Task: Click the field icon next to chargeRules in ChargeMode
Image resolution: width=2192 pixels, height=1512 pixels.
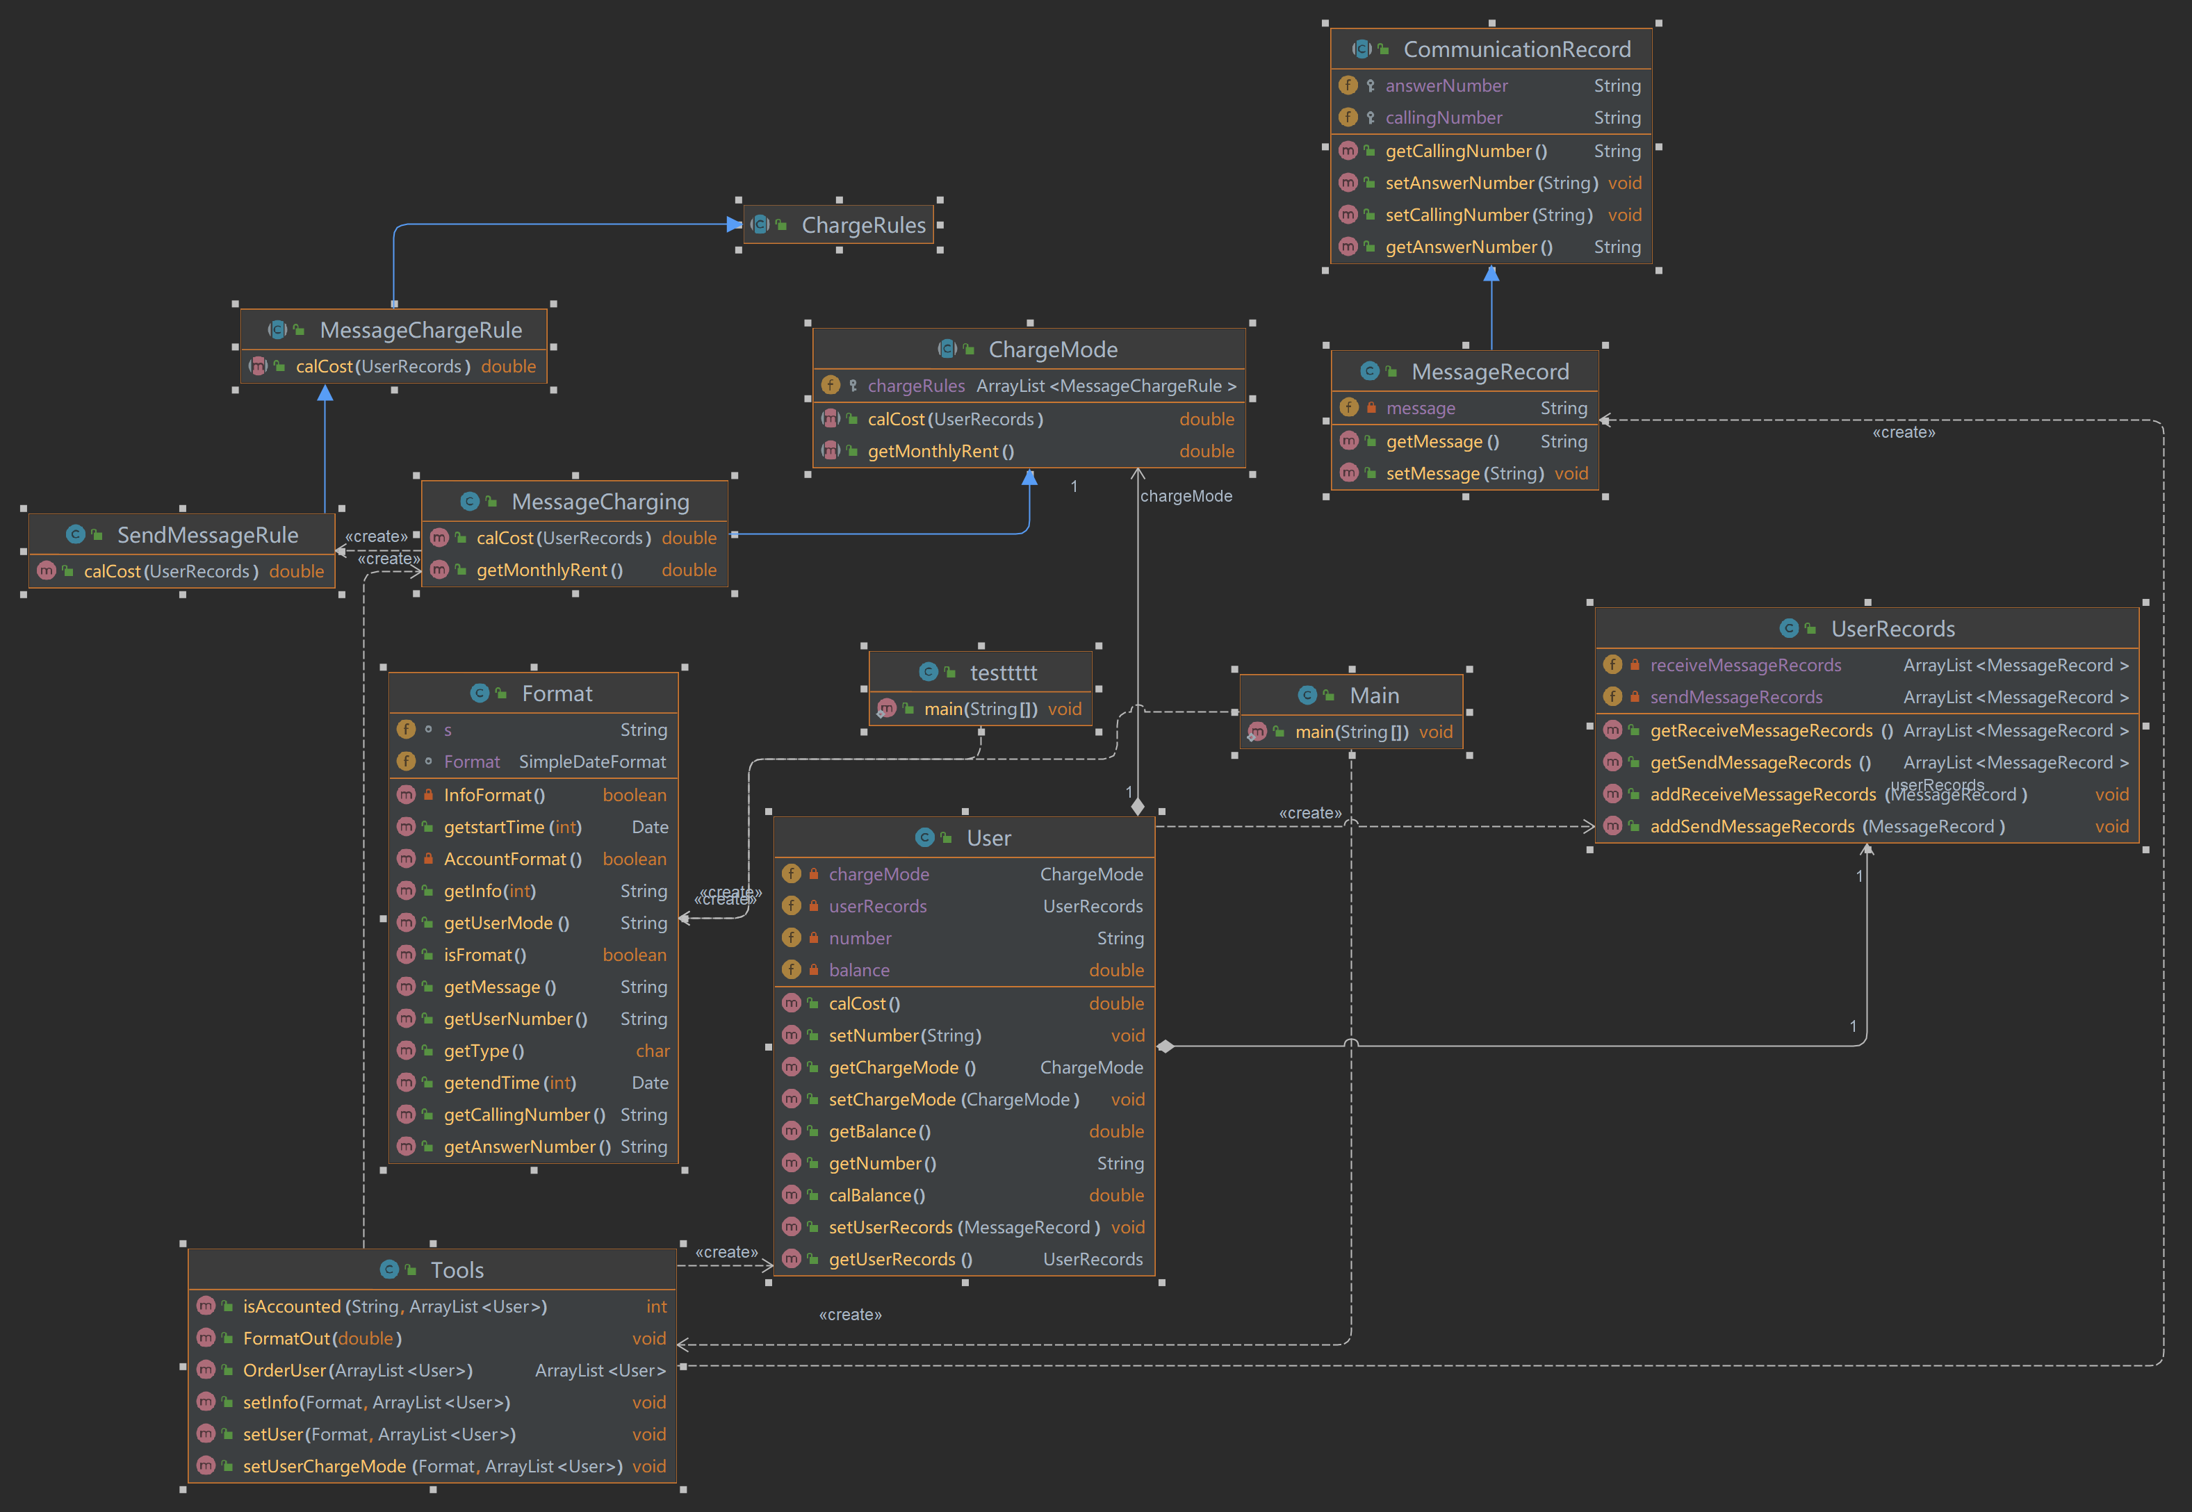Action: pos(831,385)
